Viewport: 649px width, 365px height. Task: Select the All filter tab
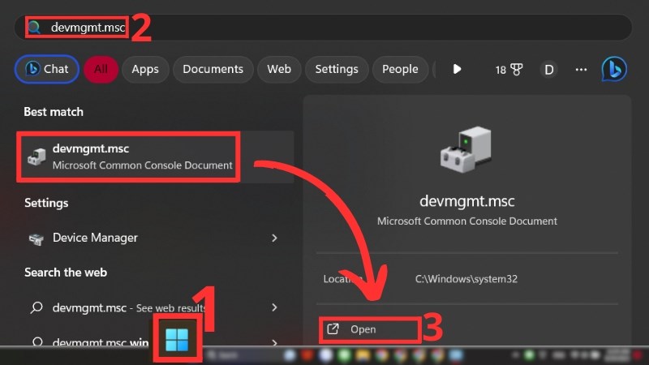coord(101,69)
